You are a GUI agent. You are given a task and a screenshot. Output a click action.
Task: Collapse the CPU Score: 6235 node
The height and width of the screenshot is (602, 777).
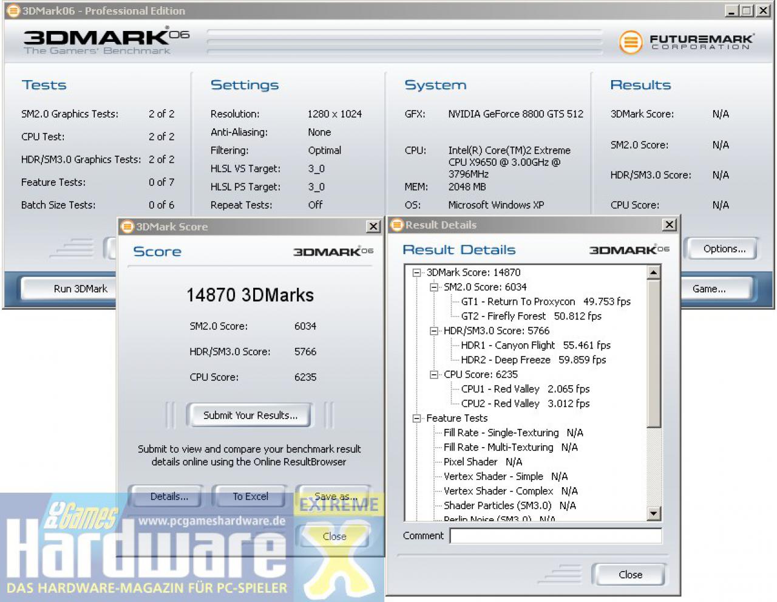(434, 375)
